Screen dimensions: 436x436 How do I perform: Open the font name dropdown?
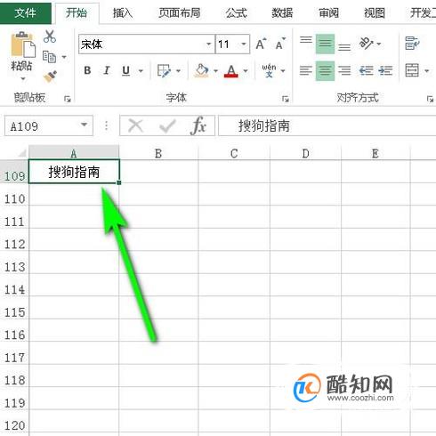click(209, 44)
